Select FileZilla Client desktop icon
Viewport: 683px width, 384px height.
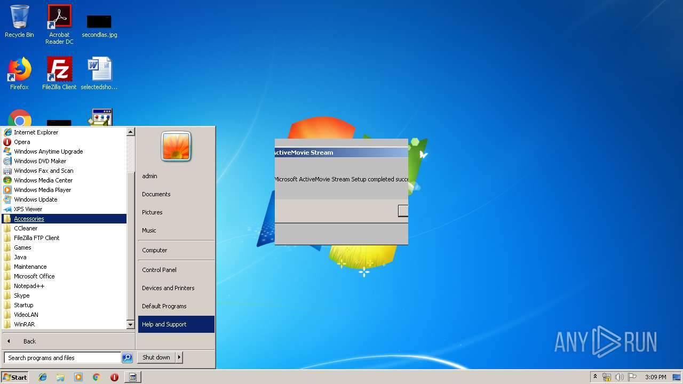click(59, 74)
